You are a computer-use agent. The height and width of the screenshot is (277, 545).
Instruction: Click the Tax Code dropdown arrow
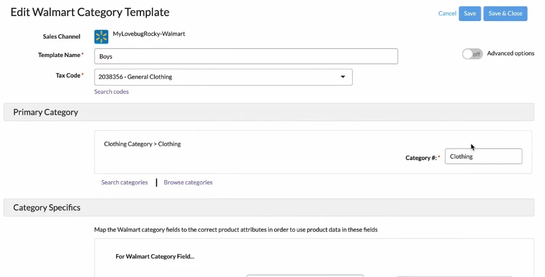tap(343, 77)
